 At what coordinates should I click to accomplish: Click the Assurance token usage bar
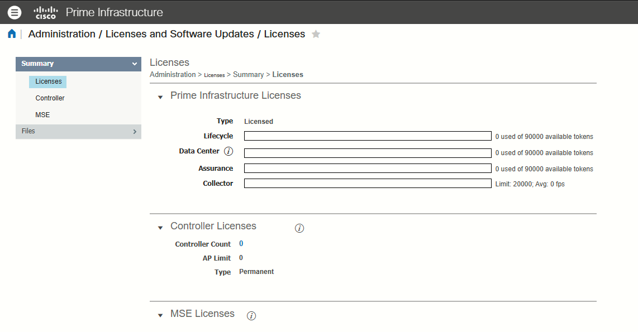368,169
